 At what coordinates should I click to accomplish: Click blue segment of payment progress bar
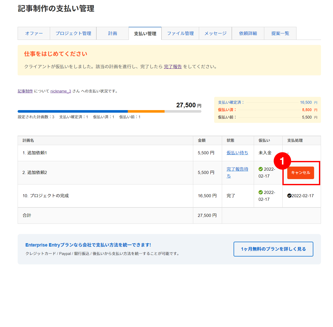pyautogui.click(x=73, y=111)
